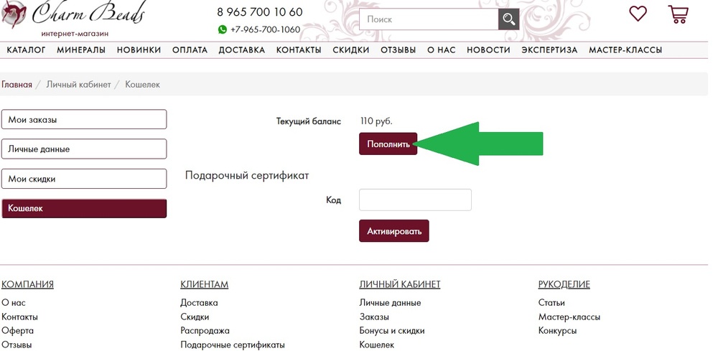The image size is (718, 351).
Task: Open the МИНЕРАЛЫ menu item
Action: coord(81,50)
